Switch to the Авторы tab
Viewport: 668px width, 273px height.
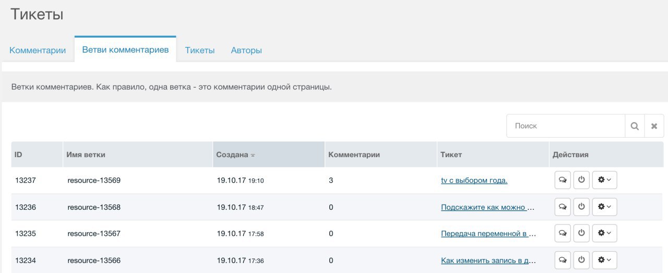tap(246, 51)
